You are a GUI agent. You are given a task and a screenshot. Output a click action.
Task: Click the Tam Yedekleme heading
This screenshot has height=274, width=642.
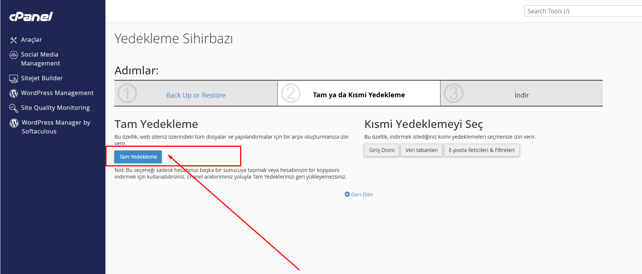pos(156,124)
